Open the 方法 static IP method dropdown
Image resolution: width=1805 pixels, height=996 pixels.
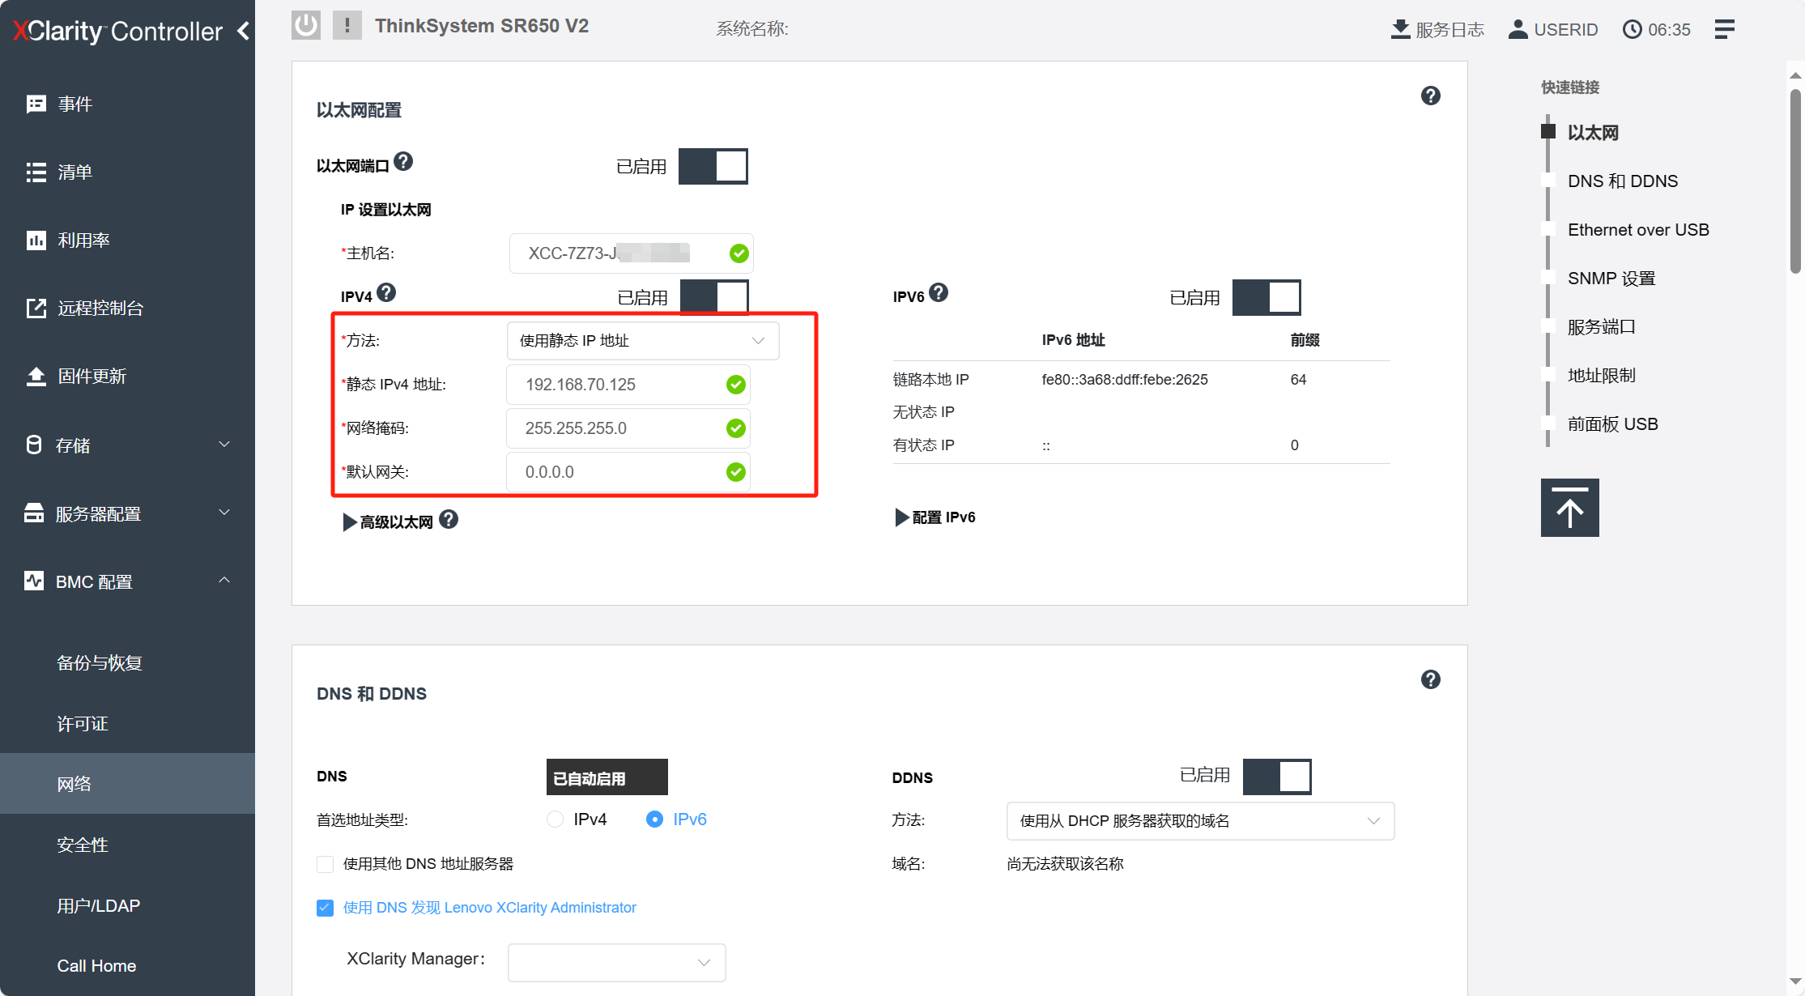(x=643, y=341)
